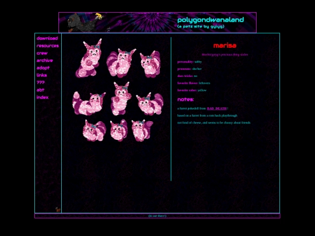Open the download page from sidebar
Viewport: 315px width, 236px height.
(x=47, y=38)
